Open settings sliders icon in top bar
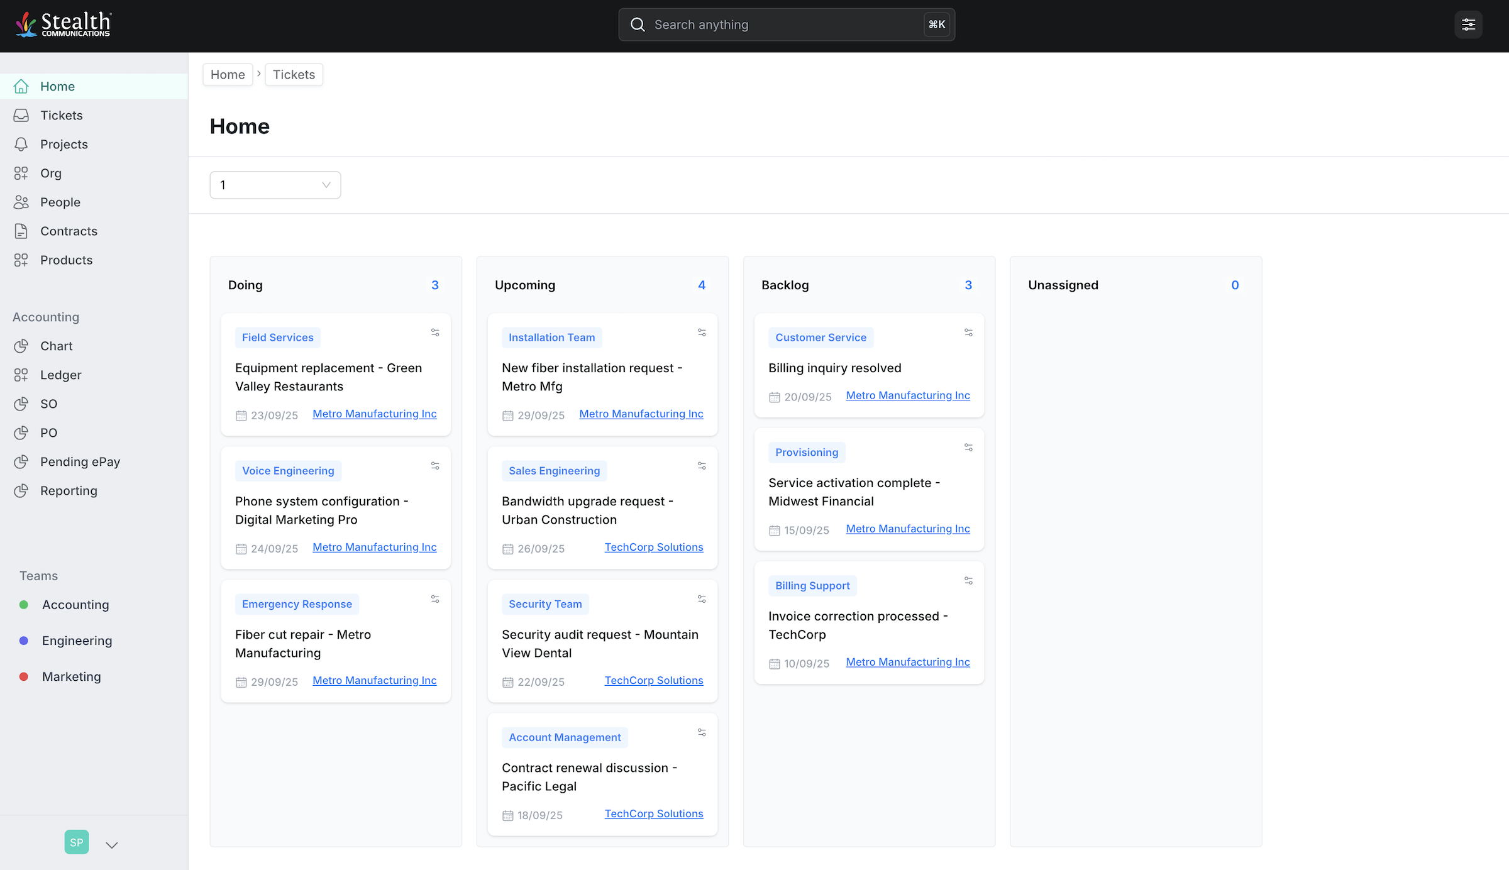The image size is (1509, 870). point(1468,25)
